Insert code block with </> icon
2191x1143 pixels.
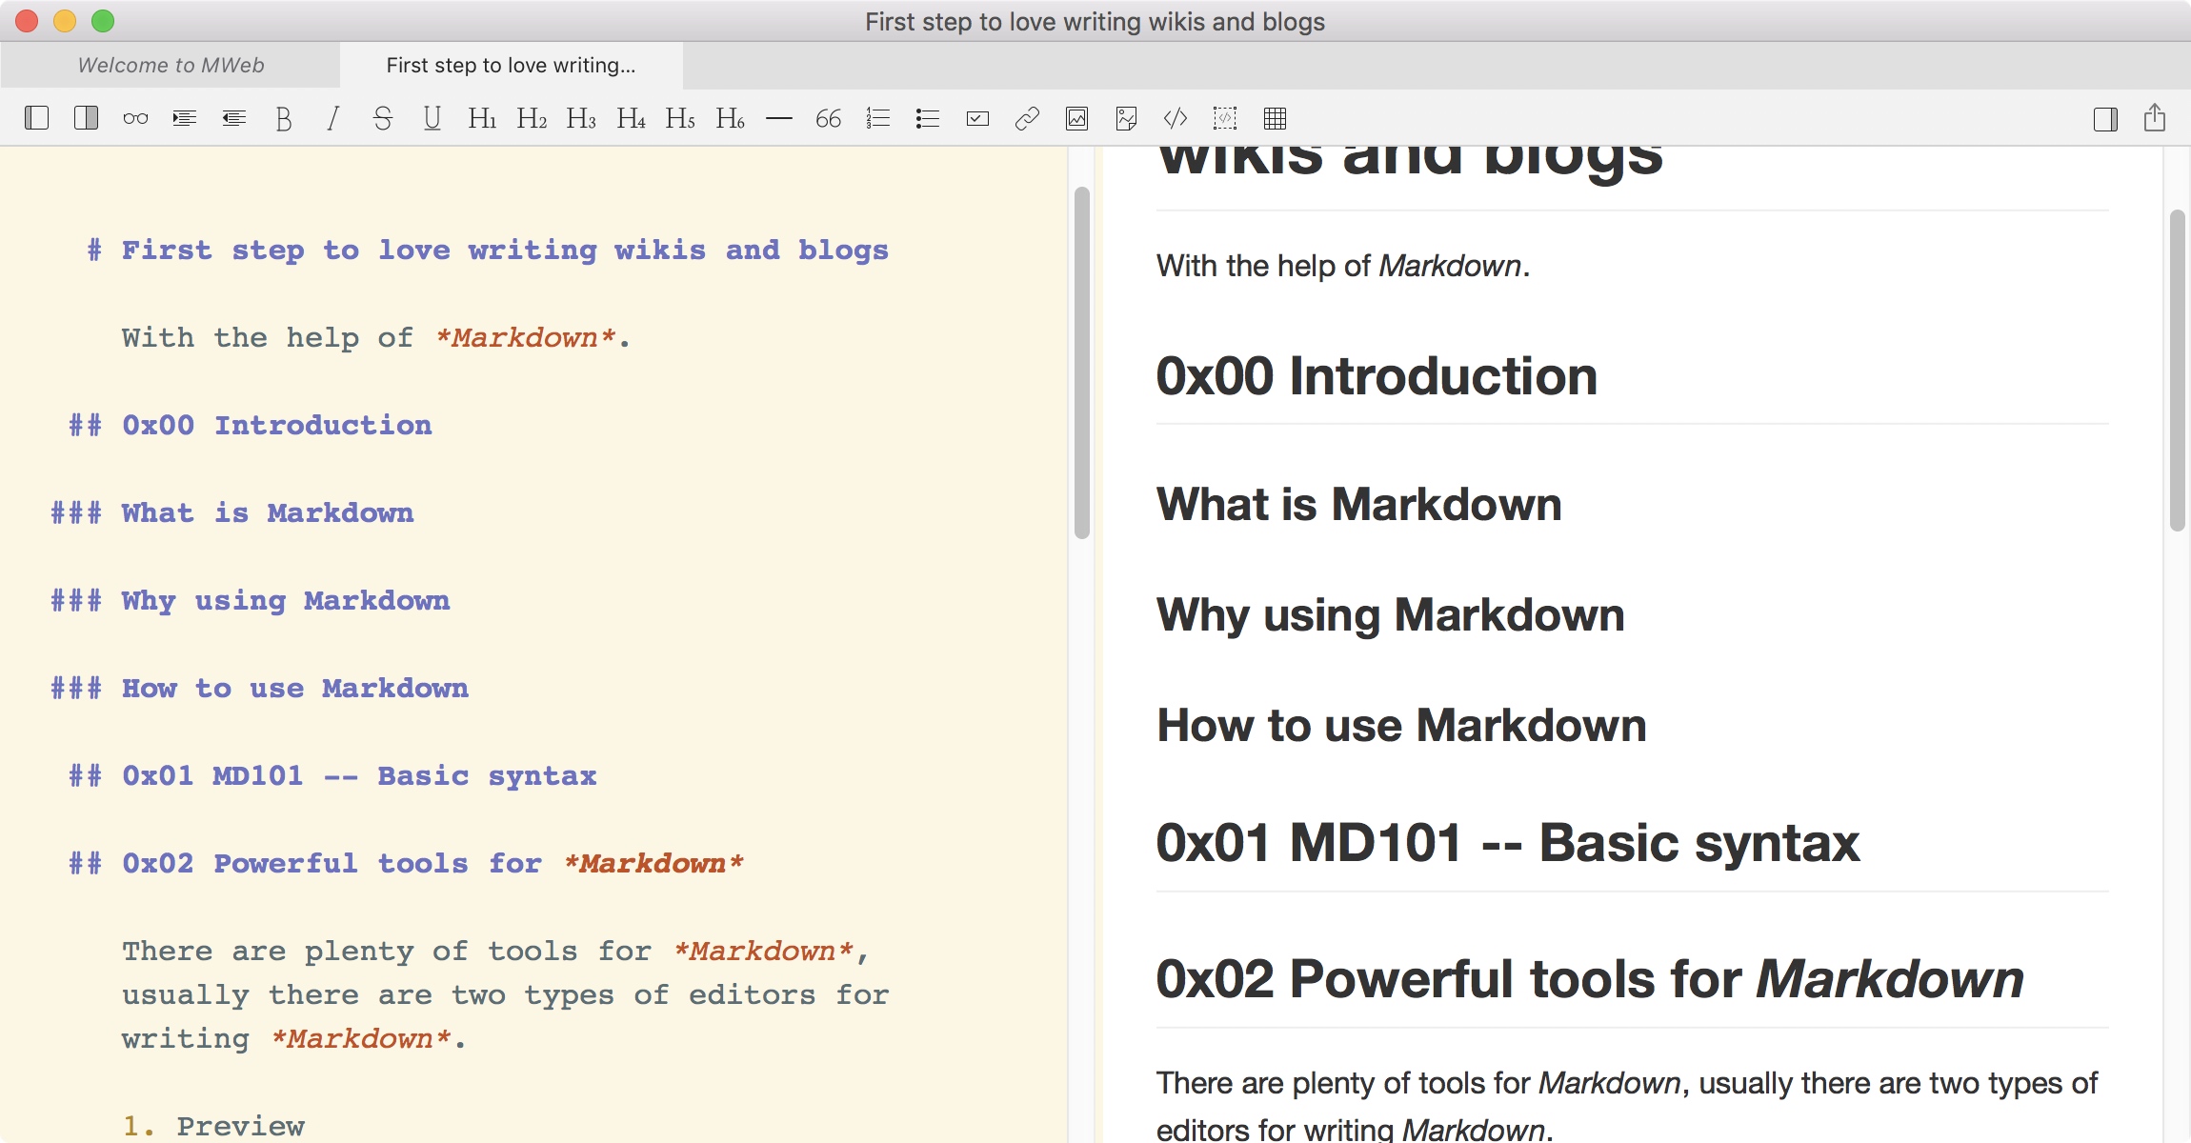1176,118
